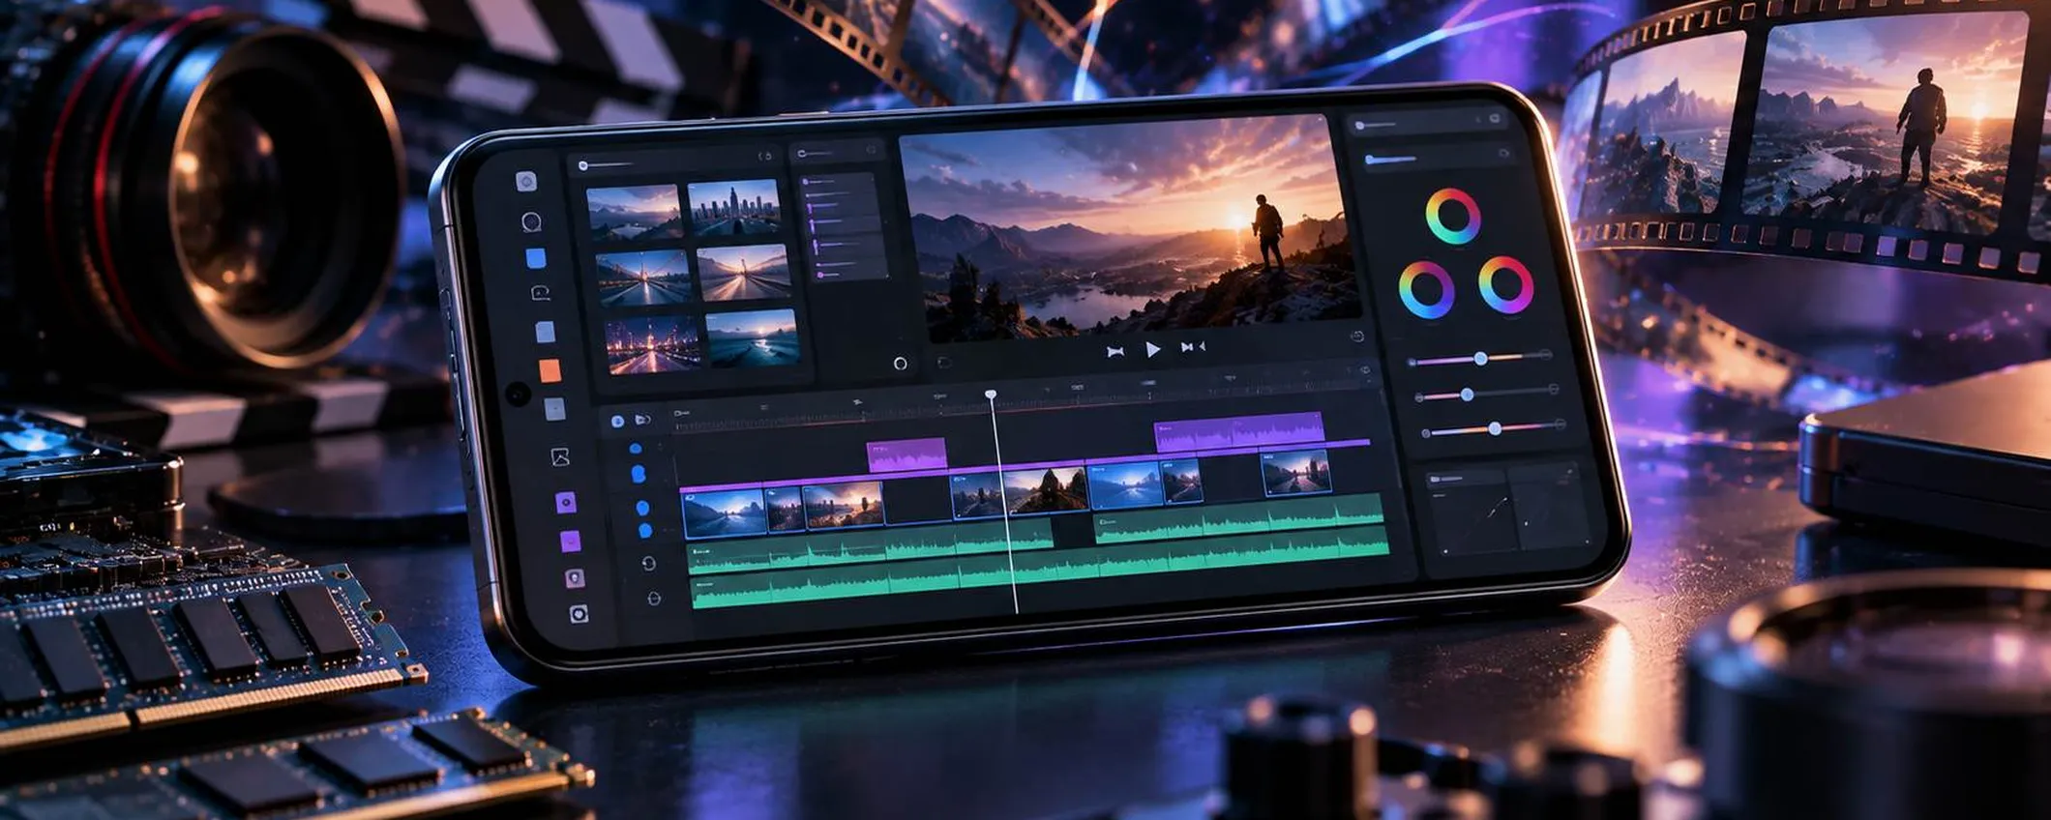The image size is (2051, 820).
Task: Open the image icon in the sidebar
Action: pyautogui.click(x=560, y=457)
